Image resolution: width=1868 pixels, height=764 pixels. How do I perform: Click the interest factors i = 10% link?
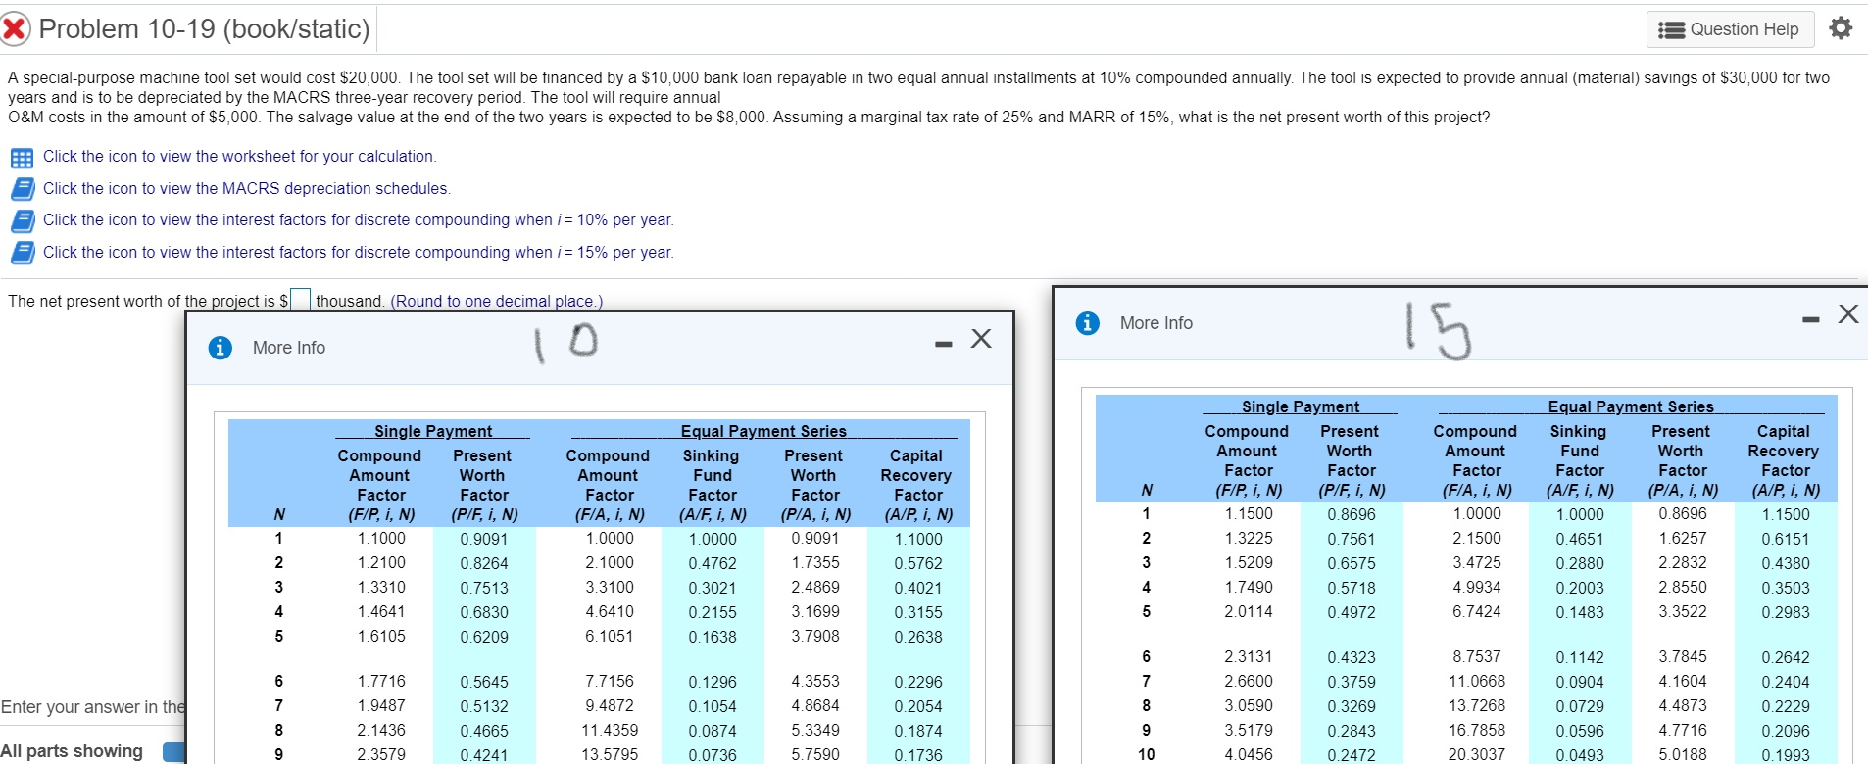359,220
